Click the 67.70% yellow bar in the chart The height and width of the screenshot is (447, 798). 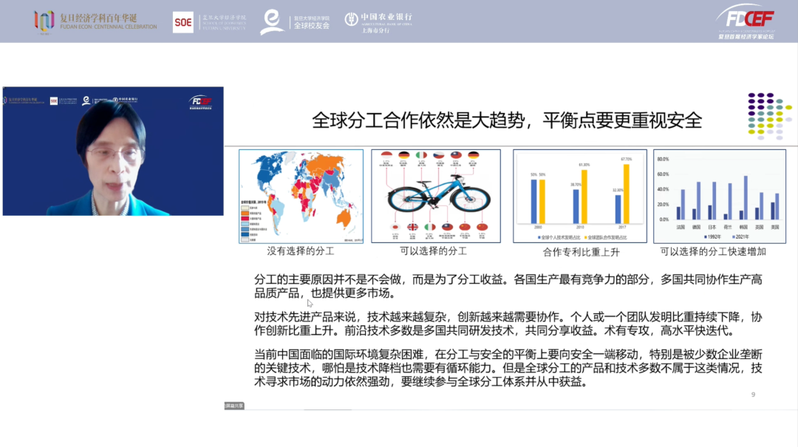[626, 192]
